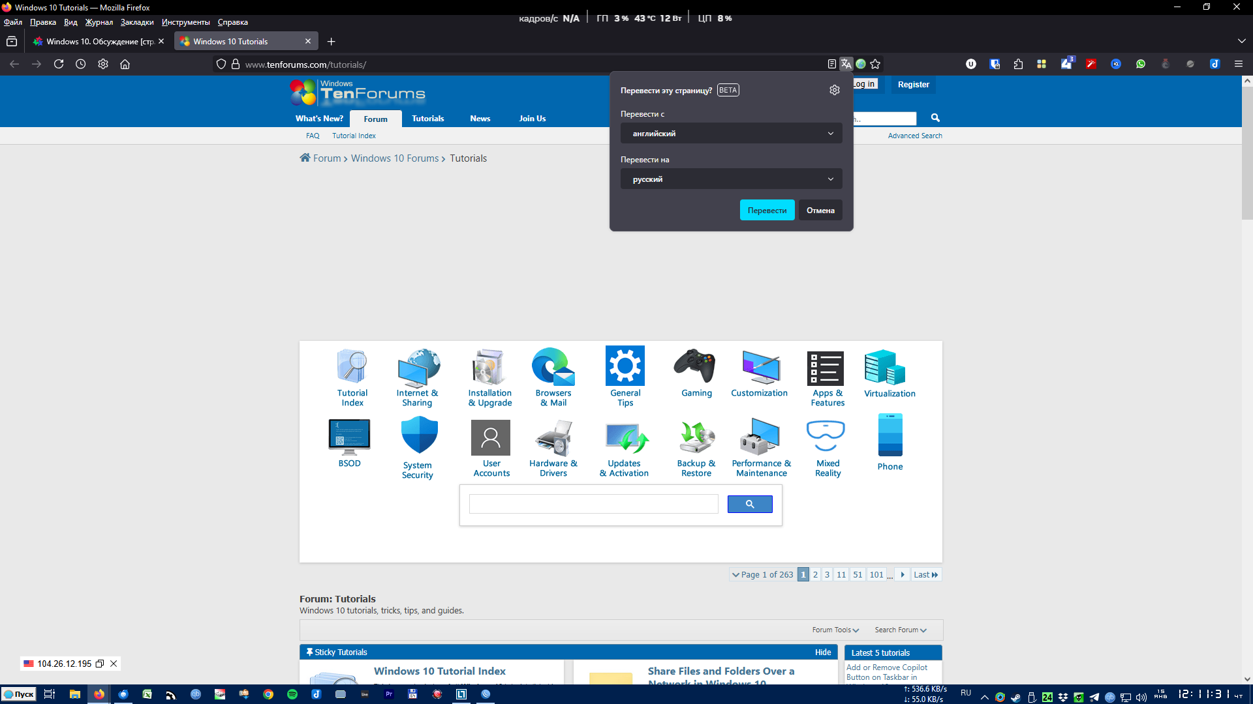The width and height of the screenshot is (1253, 704).
Task: Expand the Forum Tools dropdown
Action: coord(835,630)
